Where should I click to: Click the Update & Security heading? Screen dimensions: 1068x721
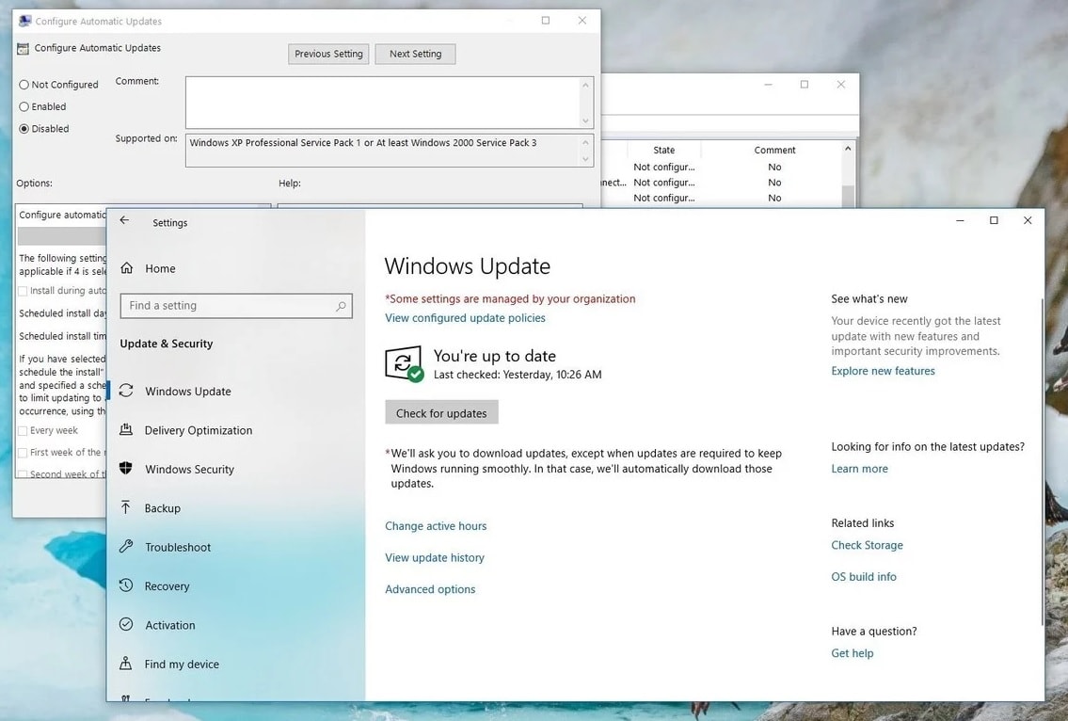[167, 344]
